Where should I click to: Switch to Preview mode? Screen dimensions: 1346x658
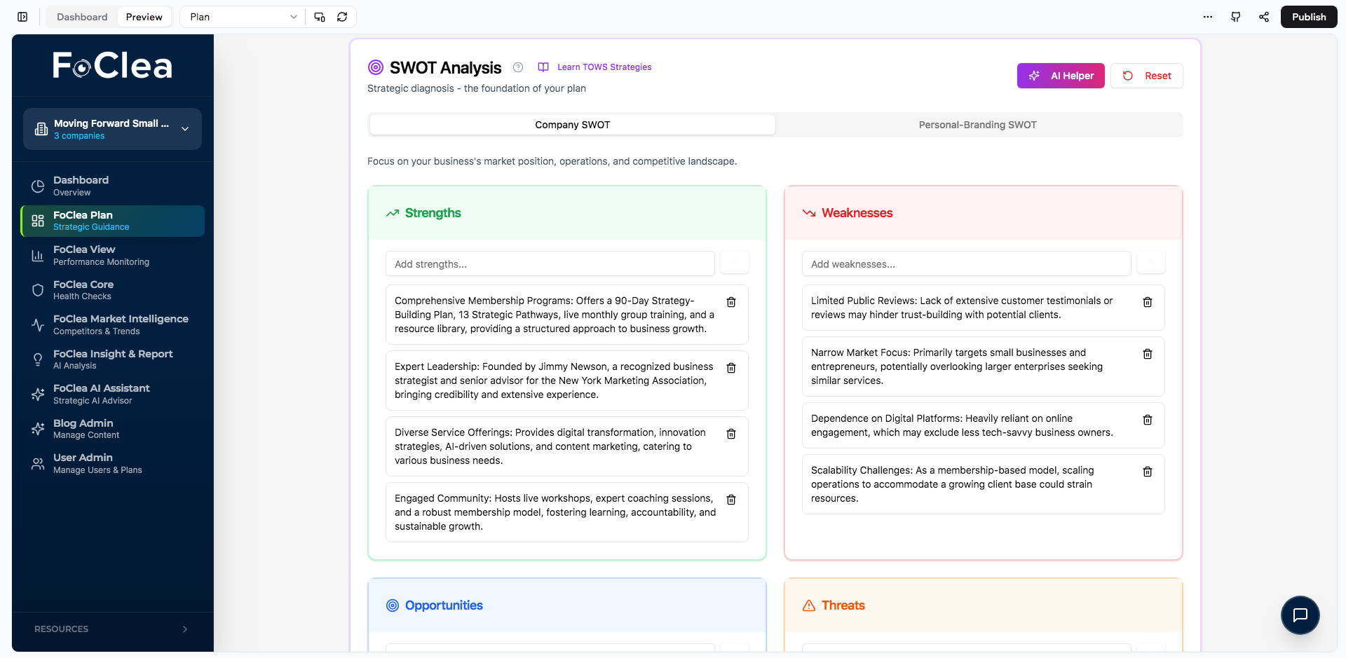click(144, 16)
